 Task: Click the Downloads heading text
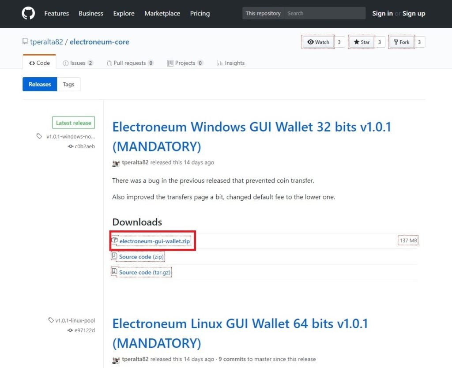click(137, 222)
